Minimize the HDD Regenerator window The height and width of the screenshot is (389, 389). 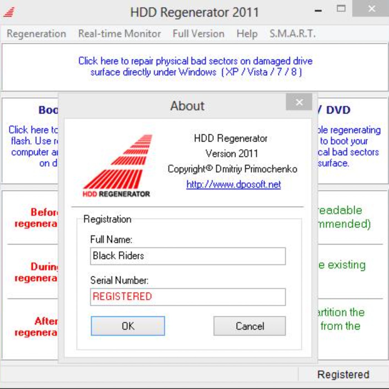[318, 11]
